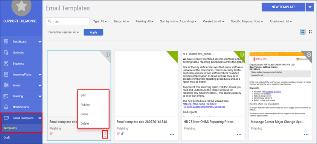This screenshot has width=317, height=144.
Task: Expand Credential capture filter
Action: coord(64,32)
